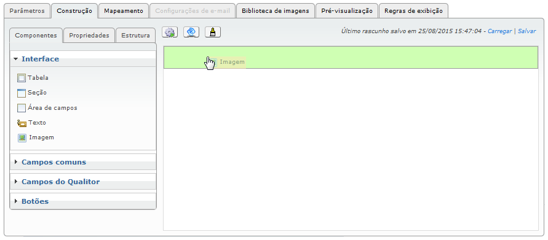The image size is (548, 240).
Task: Select the Imagem component in the Interface list
Action: tap(36, 137)
